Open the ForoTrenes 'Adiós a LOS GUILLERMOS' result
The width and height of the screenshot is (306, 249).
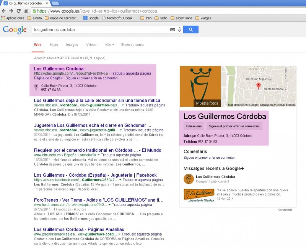pos(99,200)
